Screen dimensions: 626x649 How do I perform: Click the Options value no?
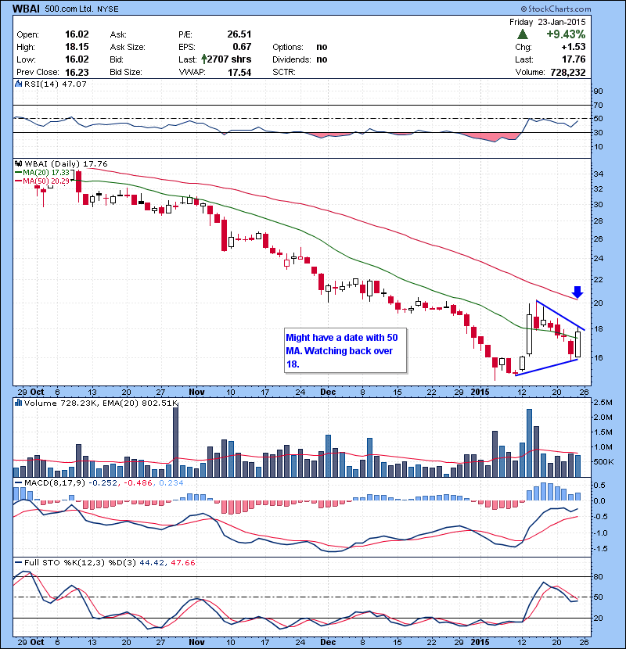322,47
